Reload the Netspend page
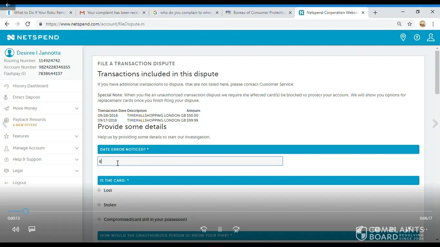This screenshot has width=440, height=247. pos(28,24)
